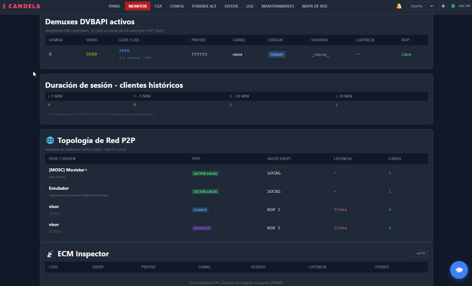Click the Libre hop status
The width and height of the screenshot is (472, 286).
(x=406, y=54)
